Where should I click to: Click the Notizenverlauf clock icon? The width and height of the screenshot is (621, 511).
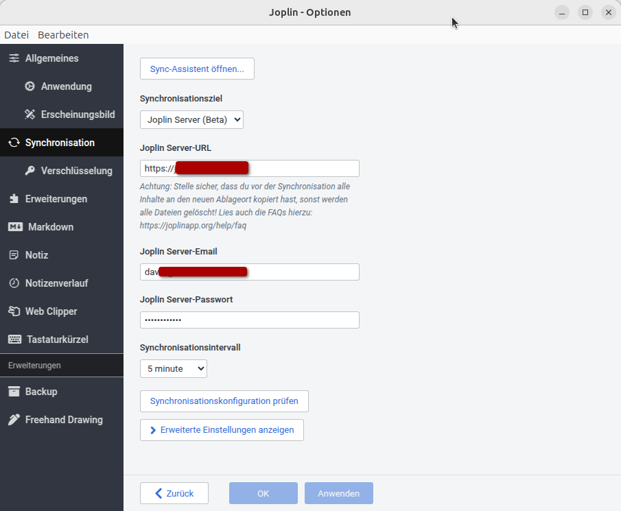[14, 283]
